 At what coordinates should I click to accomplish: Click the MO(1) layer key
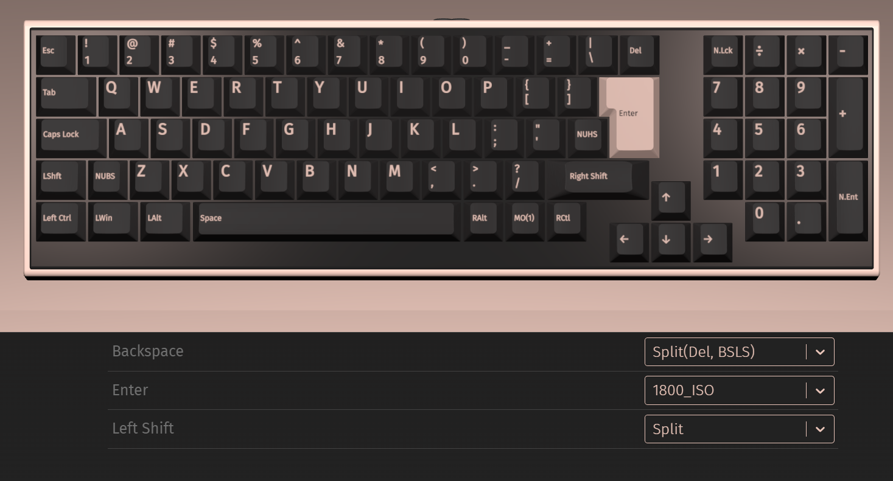click(525, 221)
